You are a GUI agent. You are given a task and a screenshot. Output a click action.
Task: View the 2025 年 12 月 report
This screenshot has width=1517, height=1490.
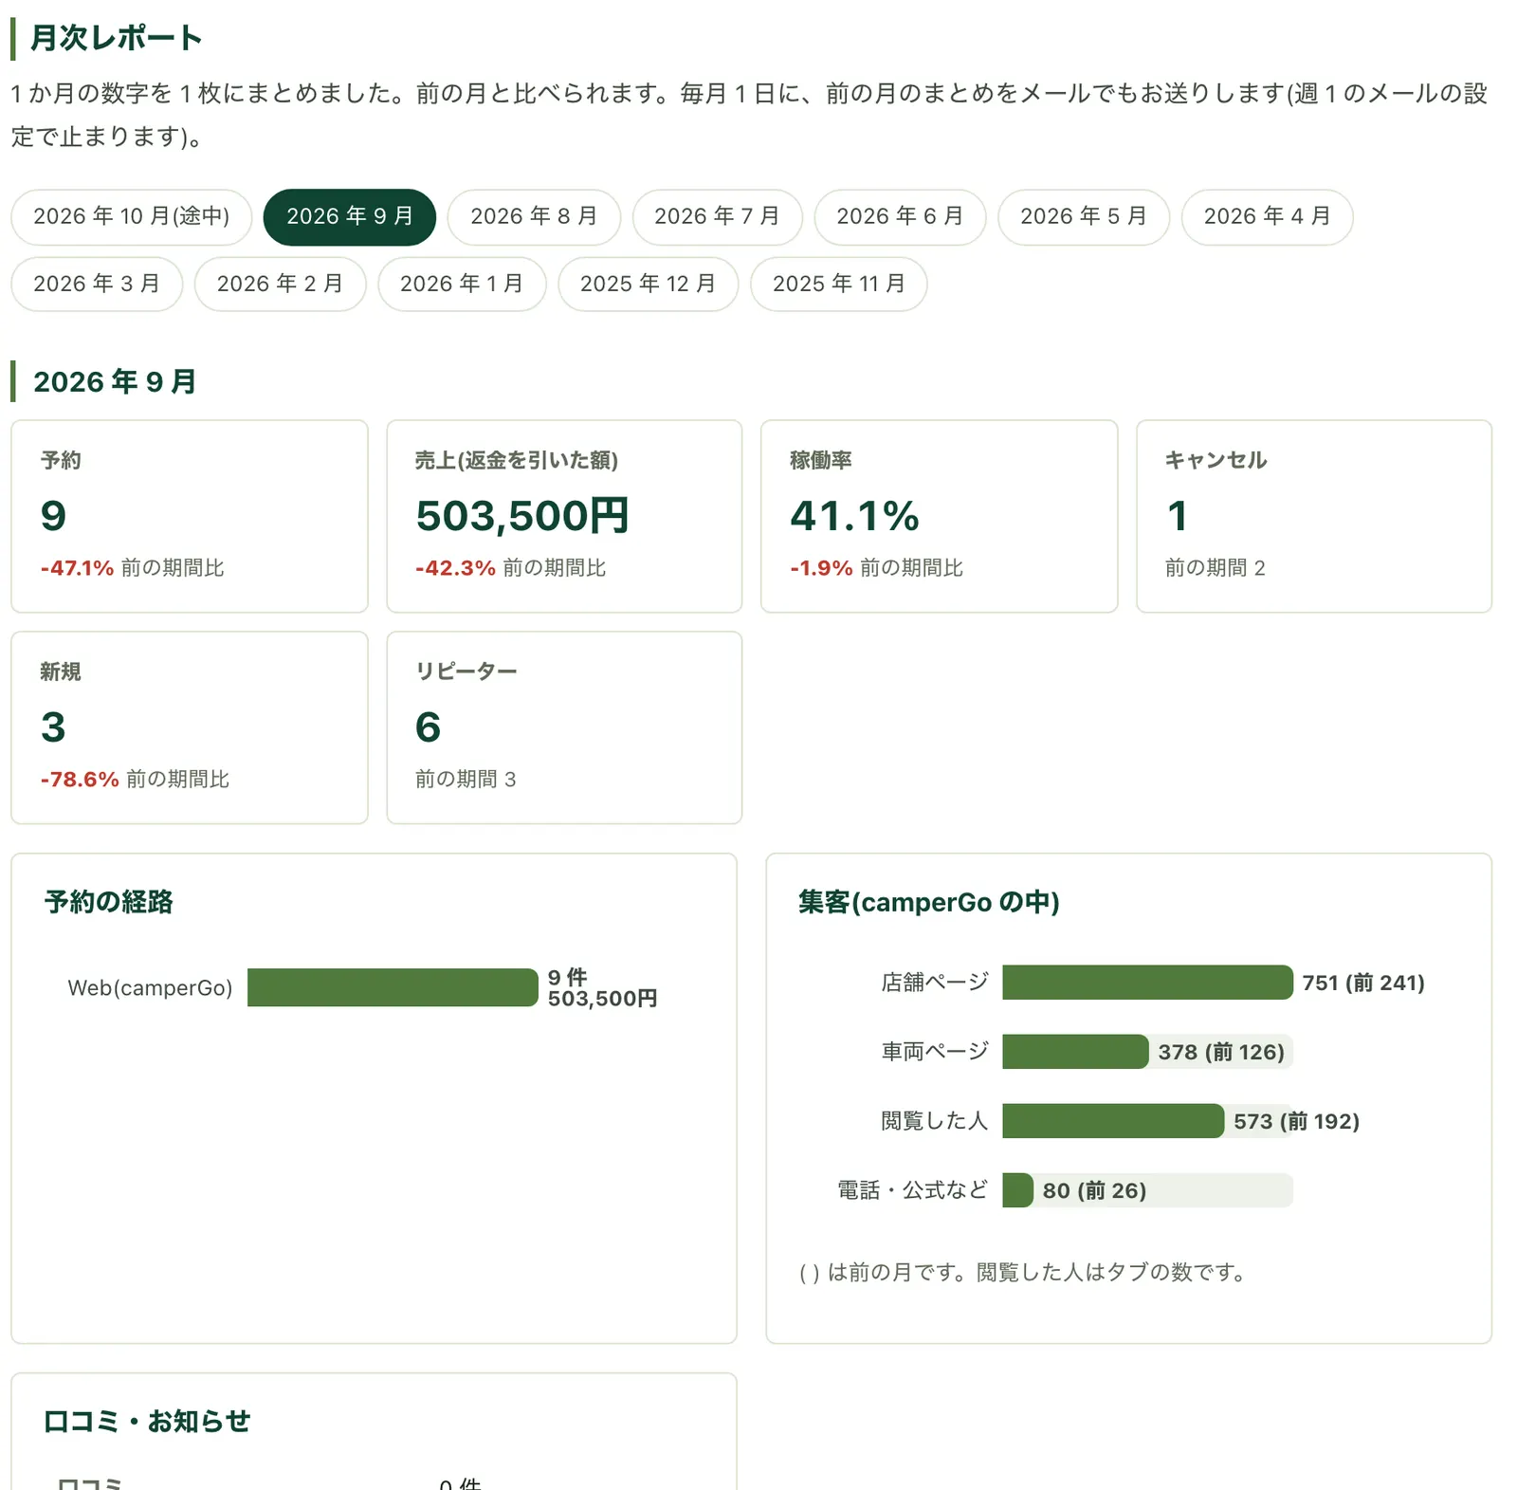[648, 285]
